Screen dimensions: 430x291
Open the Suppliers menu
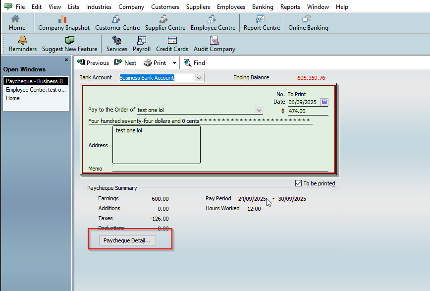pyautogui.click(x=198, y=6)
